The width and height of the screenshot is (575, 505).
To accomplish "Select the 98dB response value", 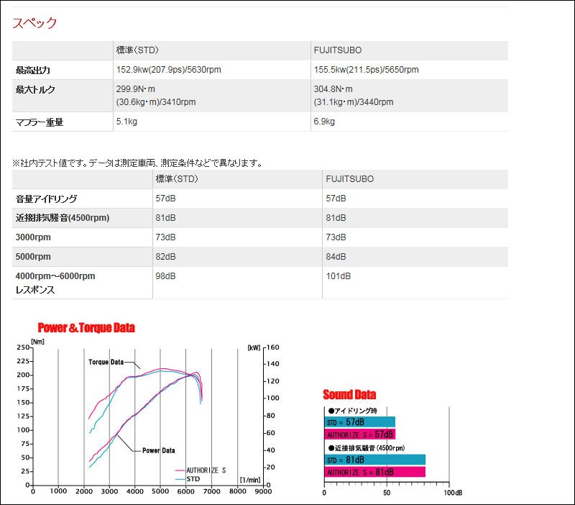I will coord(165,276).
